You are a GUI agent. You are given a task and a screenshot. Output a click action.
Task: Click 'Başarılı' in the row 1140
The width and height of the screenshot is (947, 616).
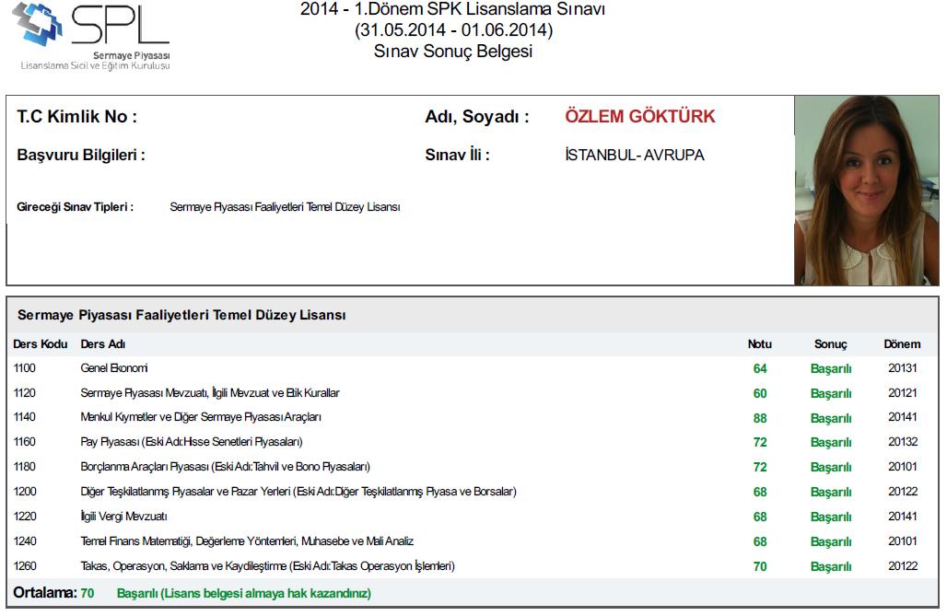(x=831, y=419)
